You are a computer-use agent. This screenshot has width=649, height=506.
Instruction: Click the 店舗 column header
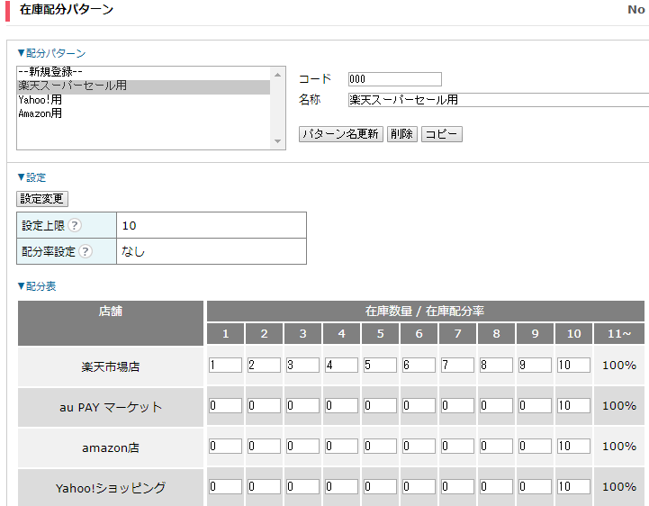[111, 323]
